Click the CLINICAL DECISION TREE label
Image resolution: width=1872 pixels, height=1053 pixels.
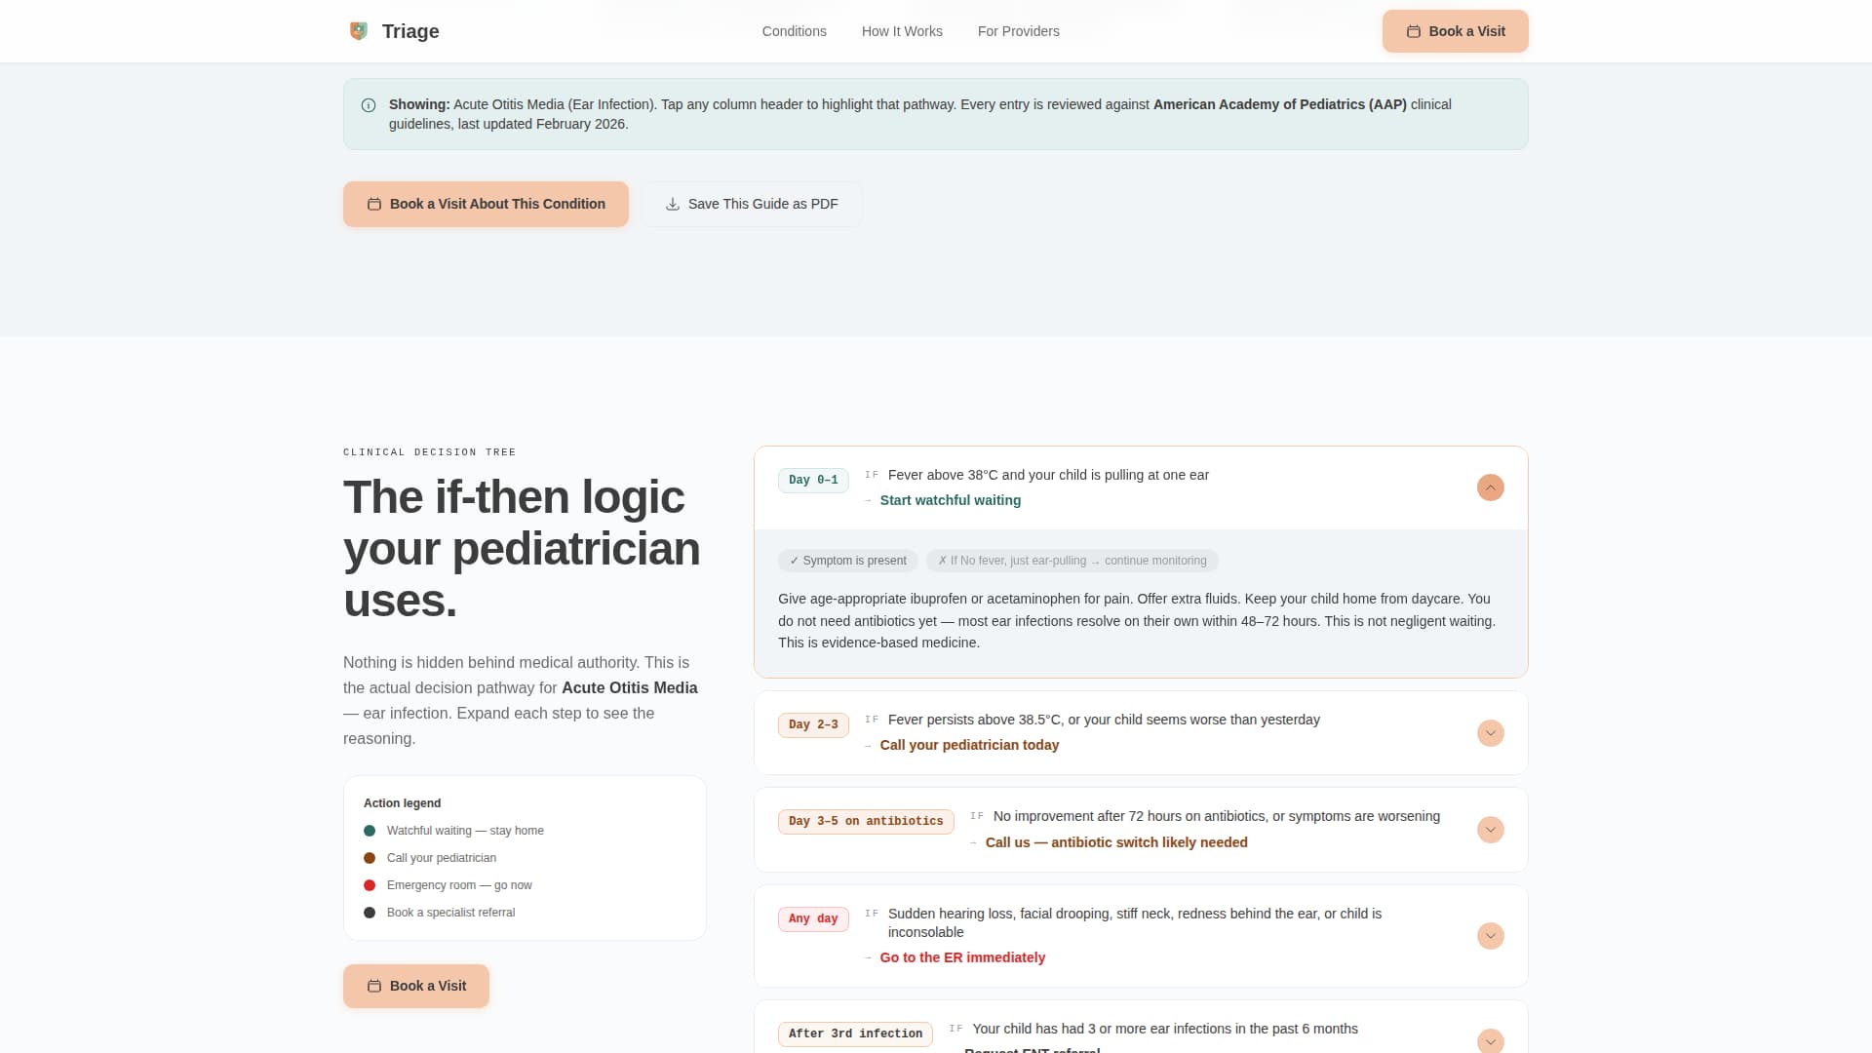pyautogui.click(x=430, y=452)
